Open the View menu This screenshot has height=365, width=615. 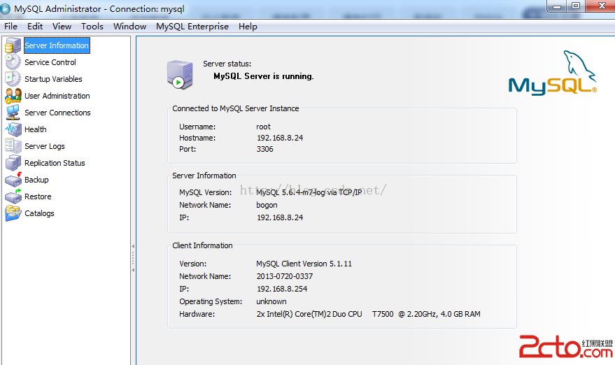point(62,27)
